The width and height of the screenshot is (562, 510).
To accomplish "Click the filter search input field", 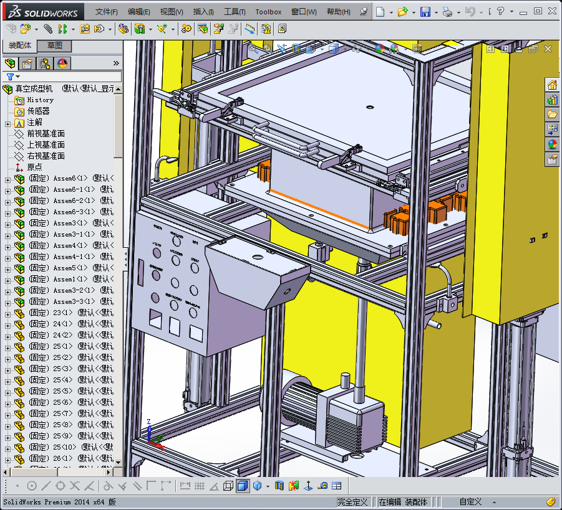I will (69, 77).
